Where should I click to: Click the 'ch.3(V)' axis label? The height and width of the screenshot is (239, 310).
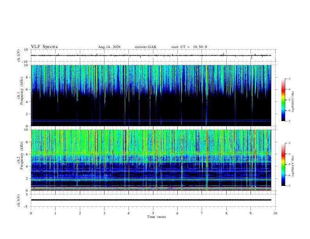tap(19, 200)
